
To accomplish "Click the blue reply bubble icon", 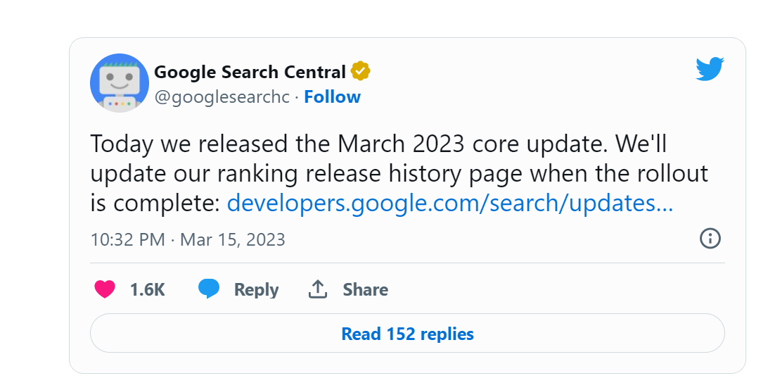I will pyautogui.click(x=208, y=289).
